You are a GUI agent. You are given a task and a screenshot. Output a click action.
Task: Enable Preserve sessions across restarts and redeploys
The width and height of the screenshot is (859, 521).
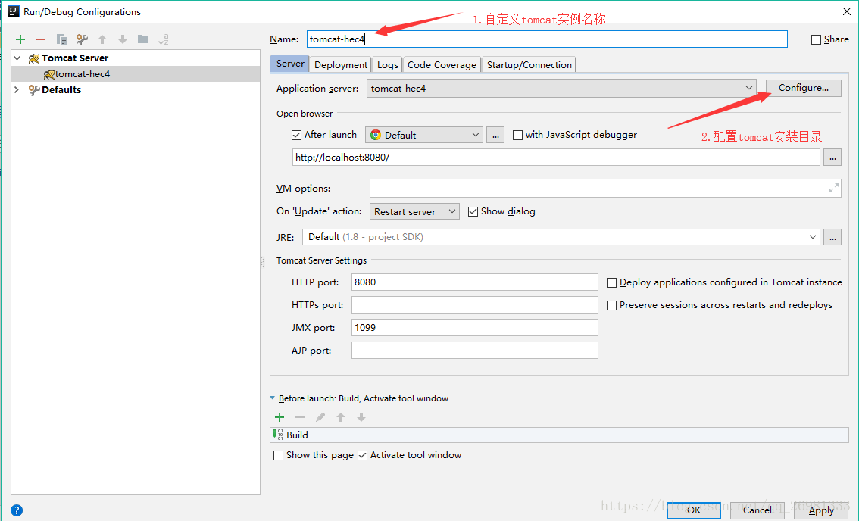point(611,305)
